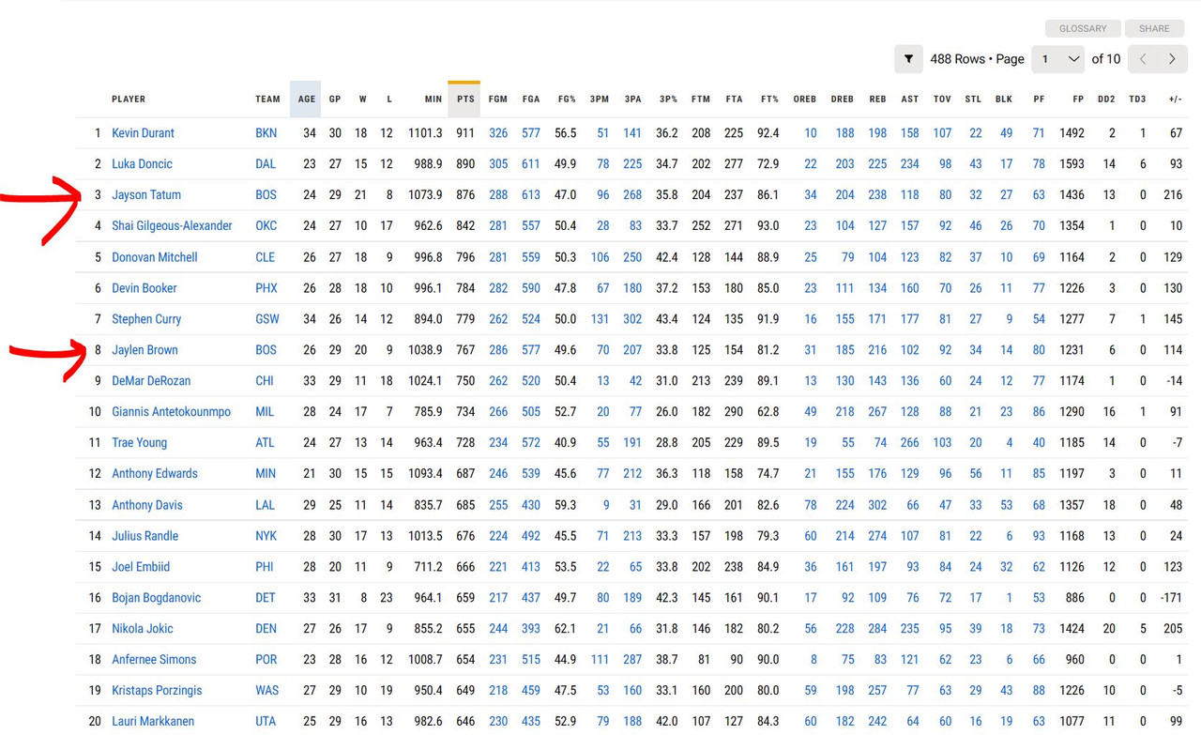Sort by the 3P% column header
The width and height of the screenshot is (1201, 735).
pos(668,100)
